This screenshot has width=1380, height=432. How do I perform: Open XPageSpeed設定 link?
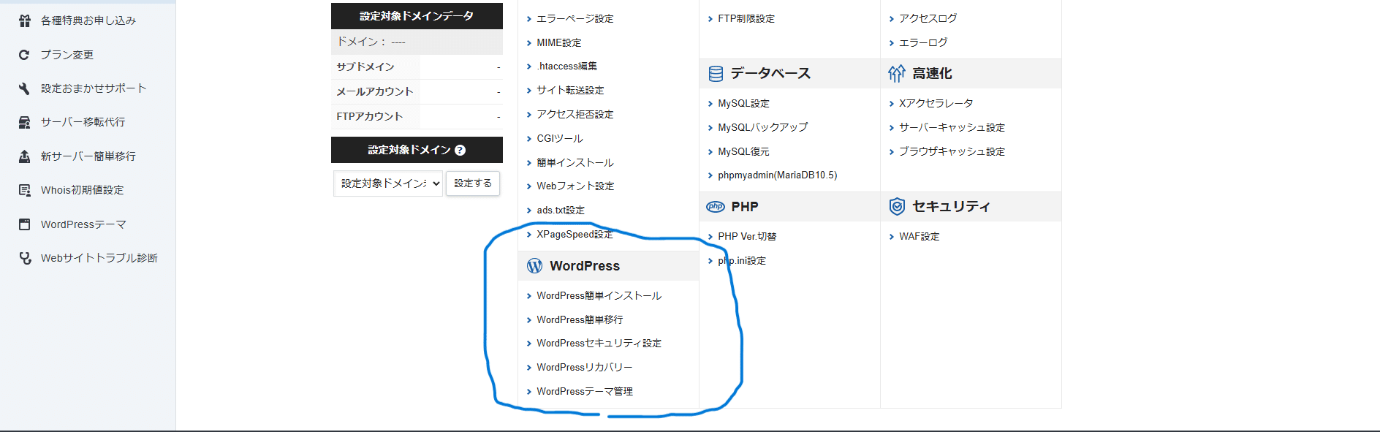click(575, 234)
